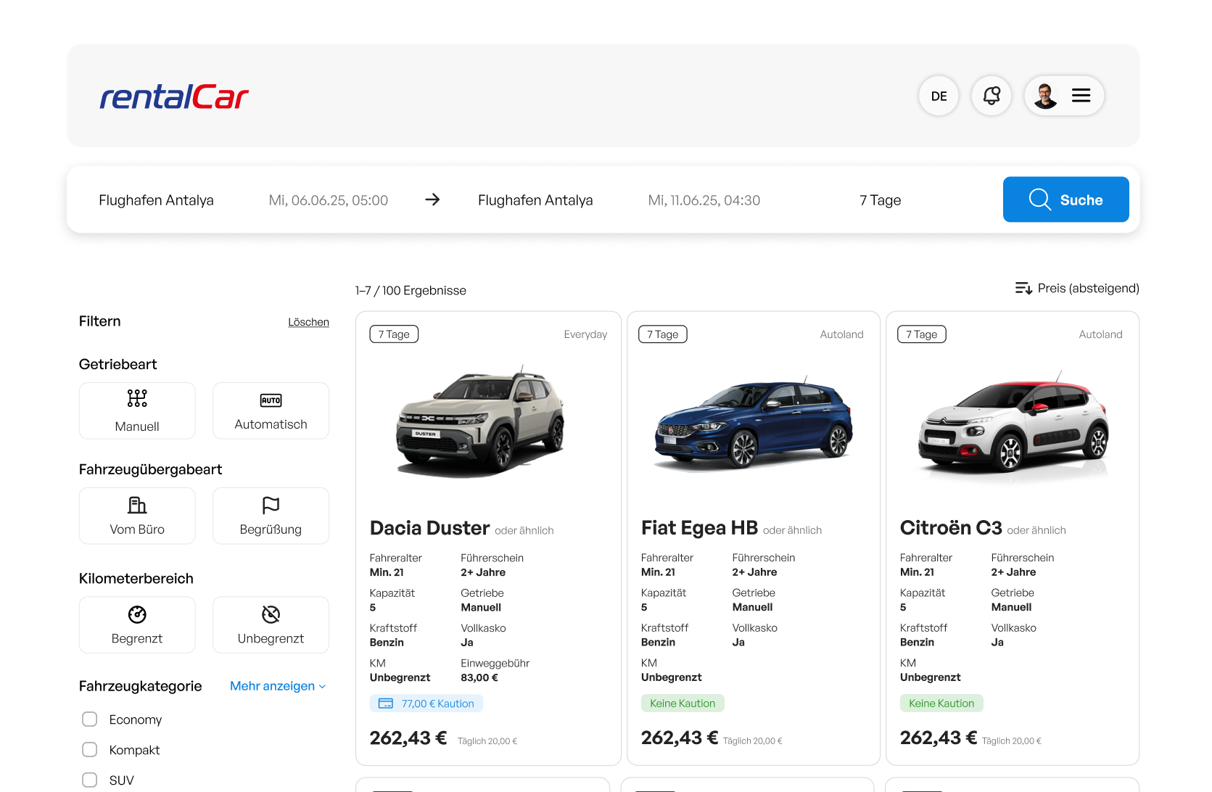Click the manual gearshift icon
Image resolution: width=1212 pixels, height=792 pixels.
(x=137, y=398)
